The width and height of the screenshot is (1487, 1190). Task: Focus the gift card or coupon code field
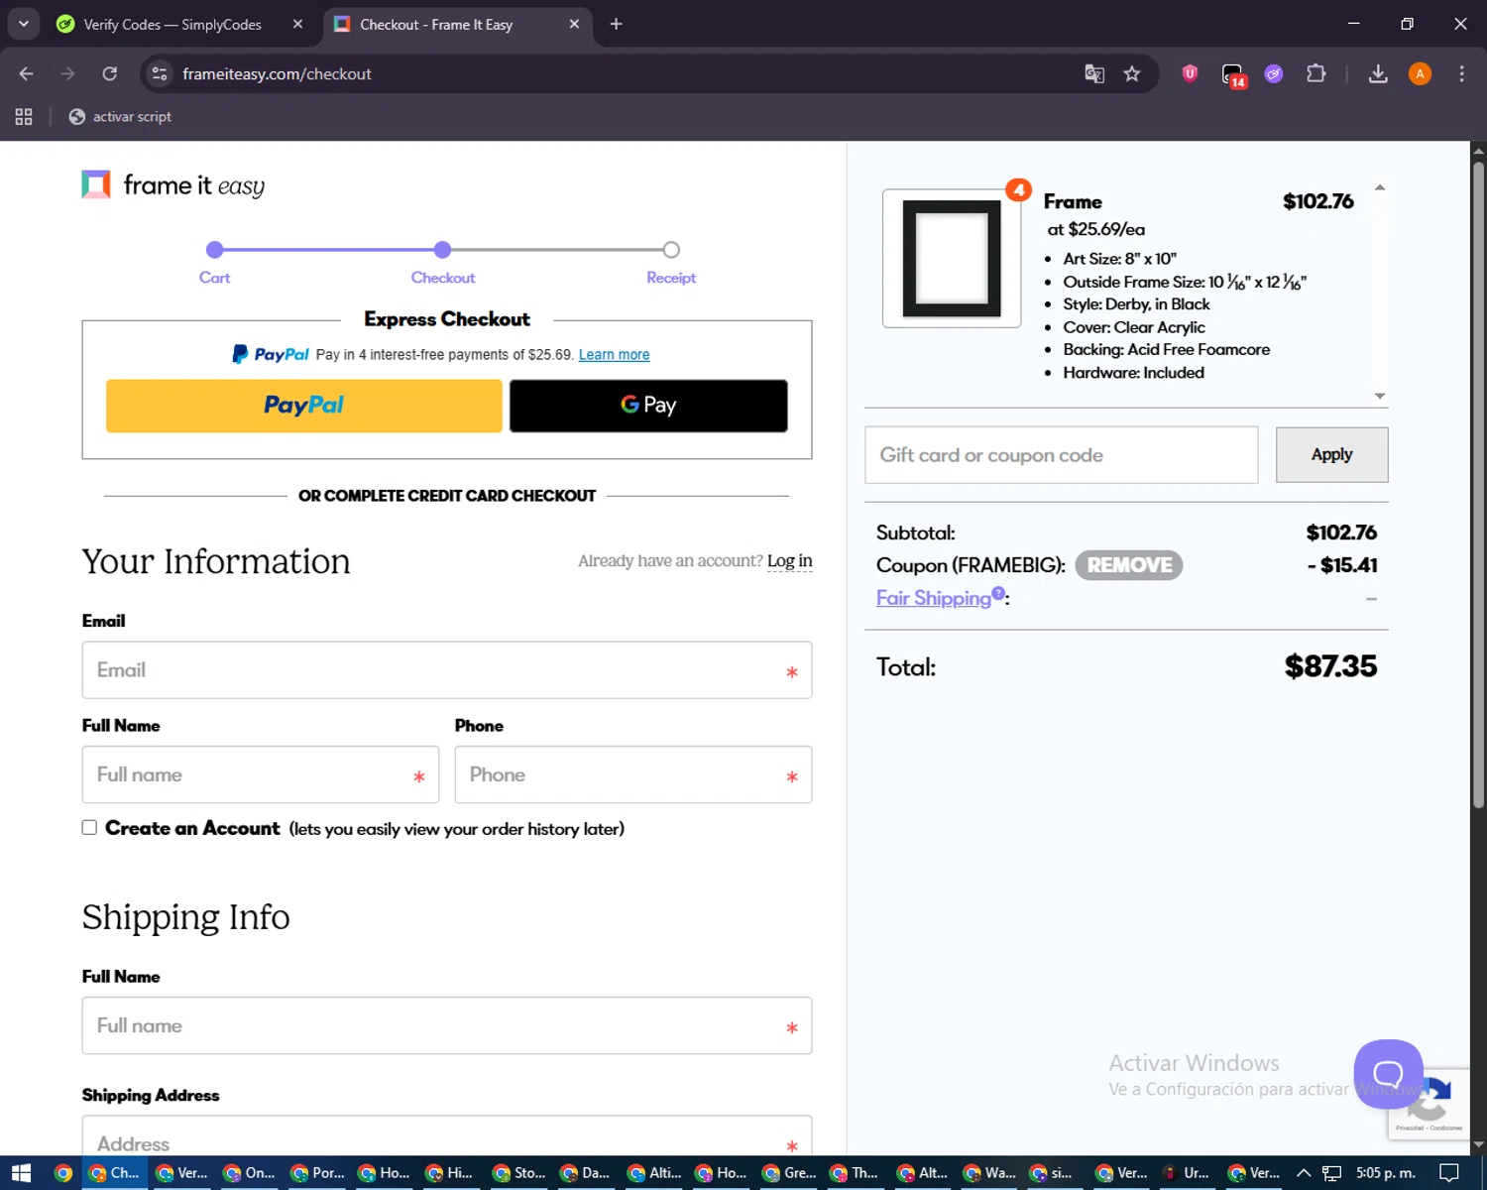click(x=1061, y=455)
